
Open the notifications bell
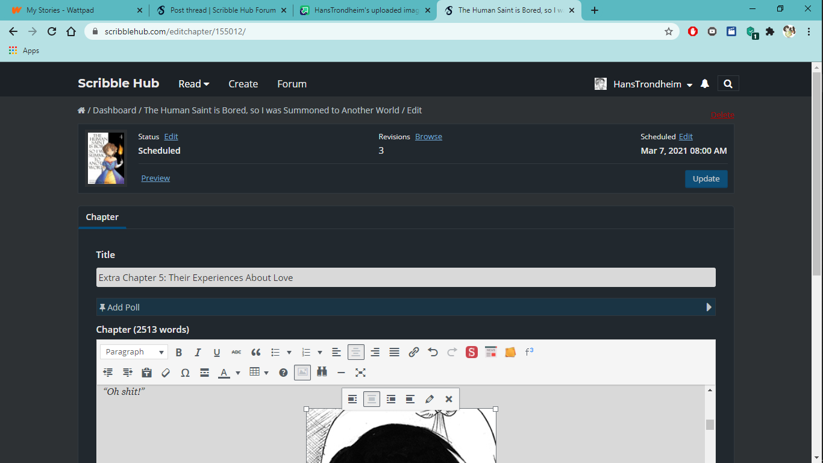point(705,84)
